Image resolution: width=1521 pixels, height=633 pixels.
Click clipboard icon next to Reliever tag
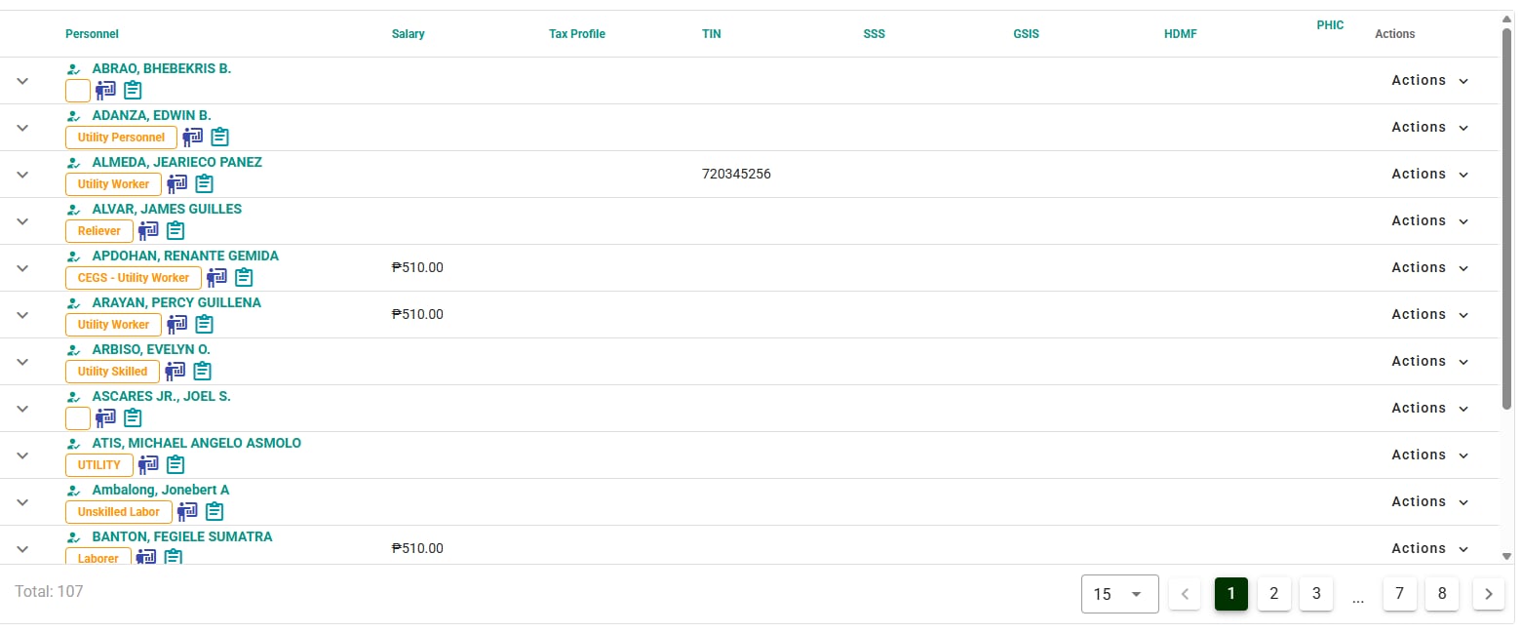[175, 231]
